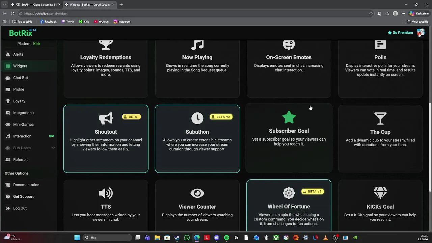Open Muut suosikit favorites folder

pos(417,22)
